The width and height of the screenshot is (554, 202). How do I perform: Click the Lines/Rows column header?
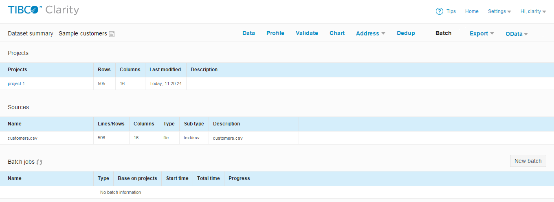click(111, 124)
